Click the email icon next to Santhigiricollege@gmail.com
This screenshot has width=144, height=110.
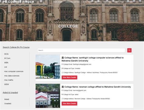click(62, 64)
